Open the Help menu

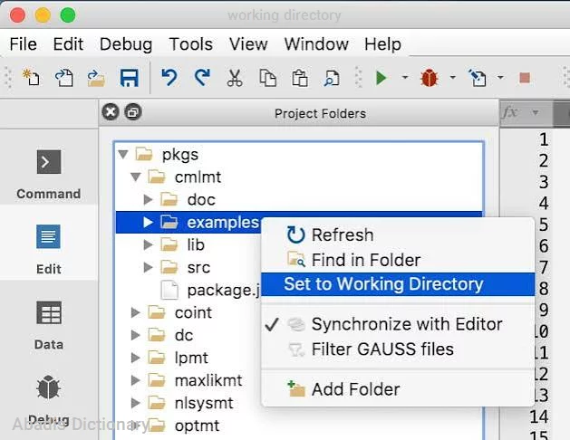(x=382, y=44)
